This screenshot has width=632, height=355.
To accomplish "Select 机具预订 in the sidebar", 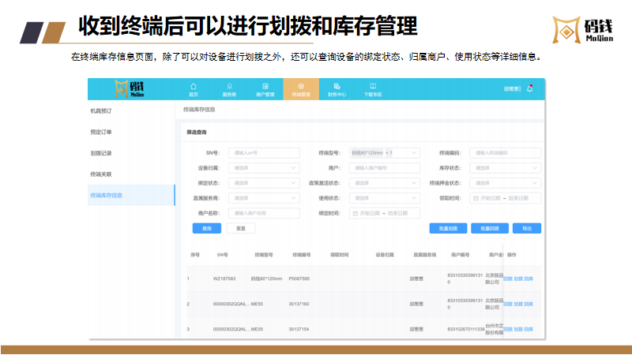I will (x=102, y=112).
